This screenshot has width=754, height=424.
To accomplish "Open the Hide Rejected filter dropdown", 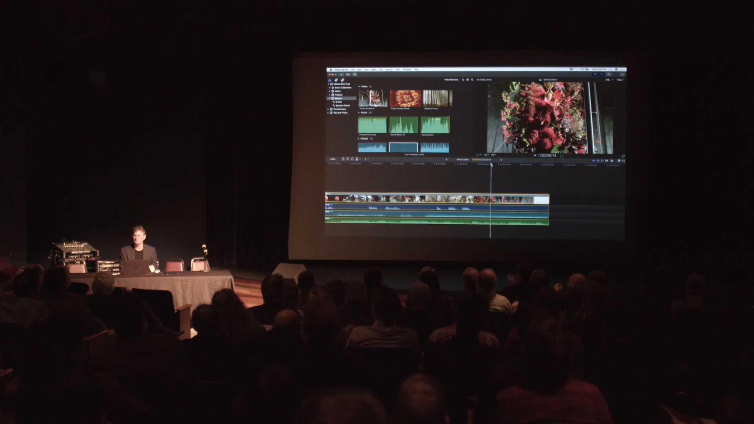I will tap(452, 80).
